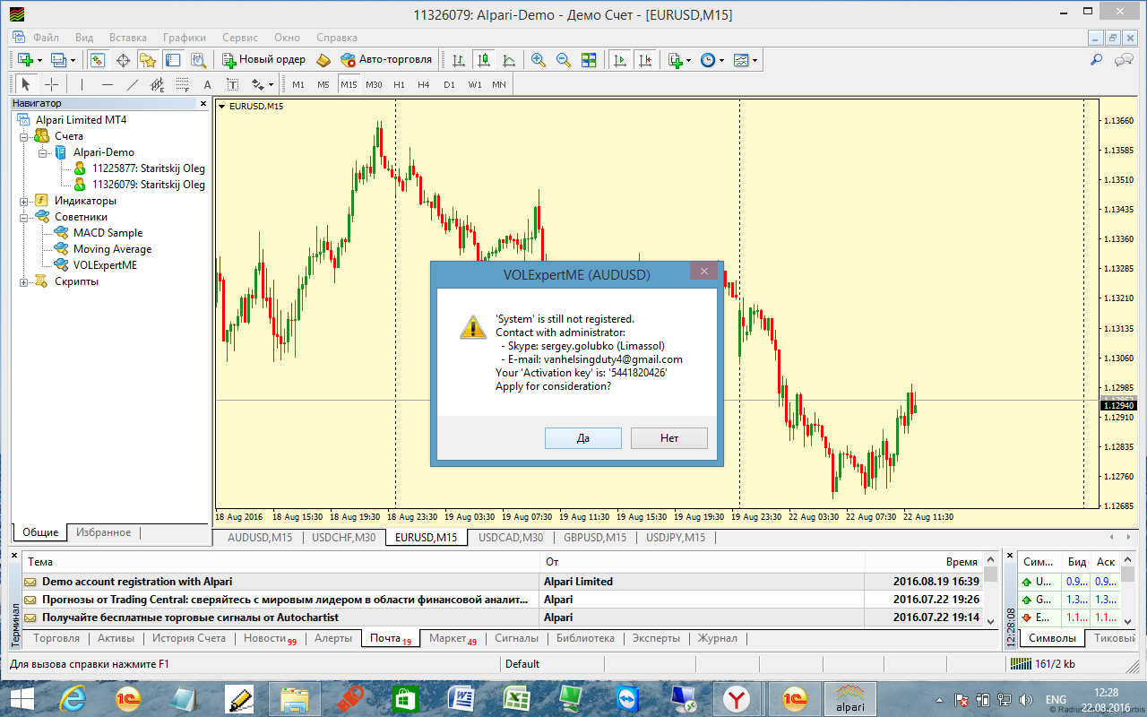Screen dimensions: 1147x717
Task: Select the text label tool
Action: pos(232,84)
